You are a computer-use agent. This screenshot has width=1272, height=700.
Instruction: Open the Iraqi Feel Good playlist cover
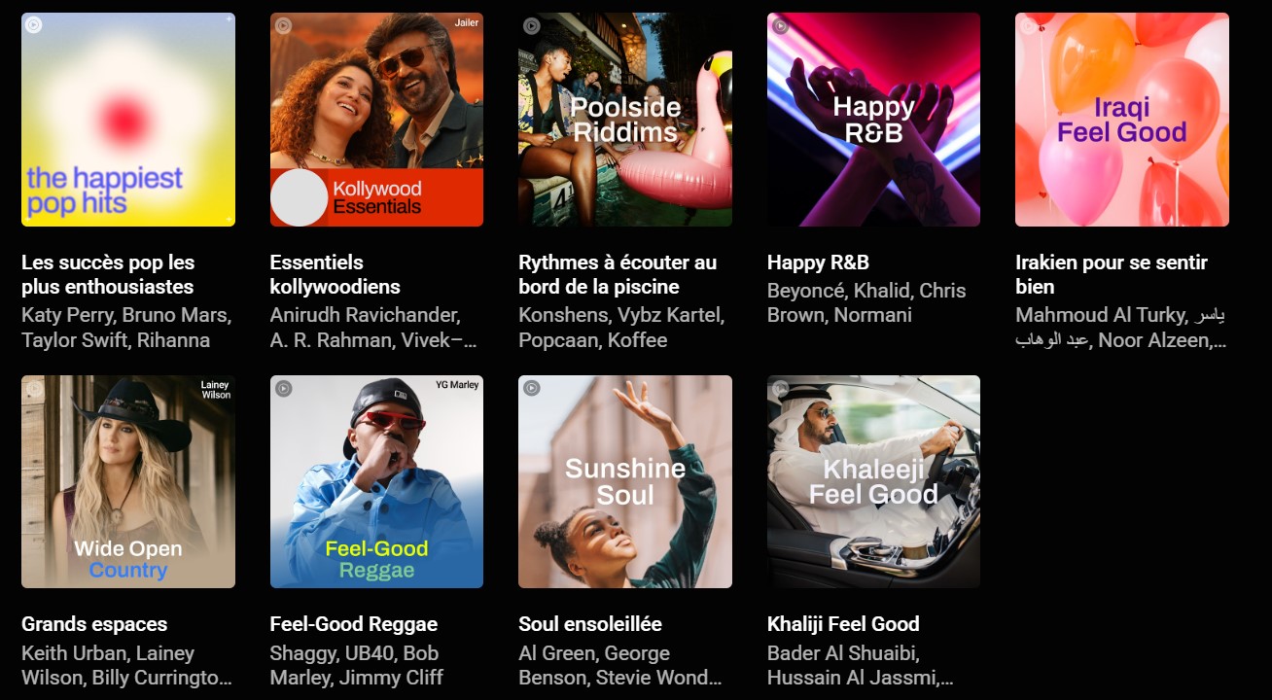(1122, 120)
